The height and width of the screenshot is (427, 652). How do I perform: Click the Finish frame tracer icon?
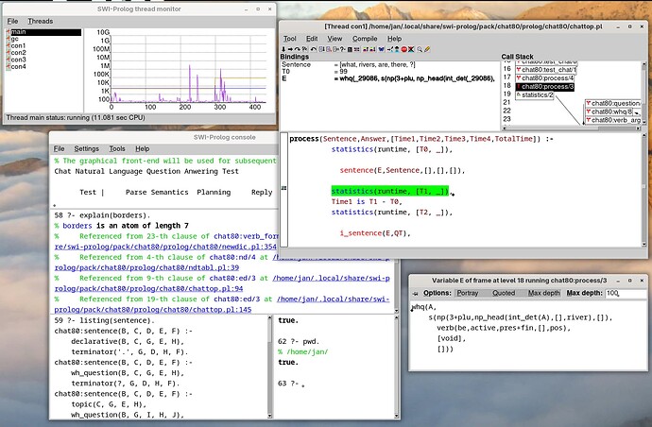click(x=305, y=49)
